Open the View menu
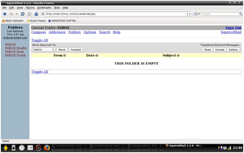The height and width of the screenshot is (153, 244). (x=20, y=8)
